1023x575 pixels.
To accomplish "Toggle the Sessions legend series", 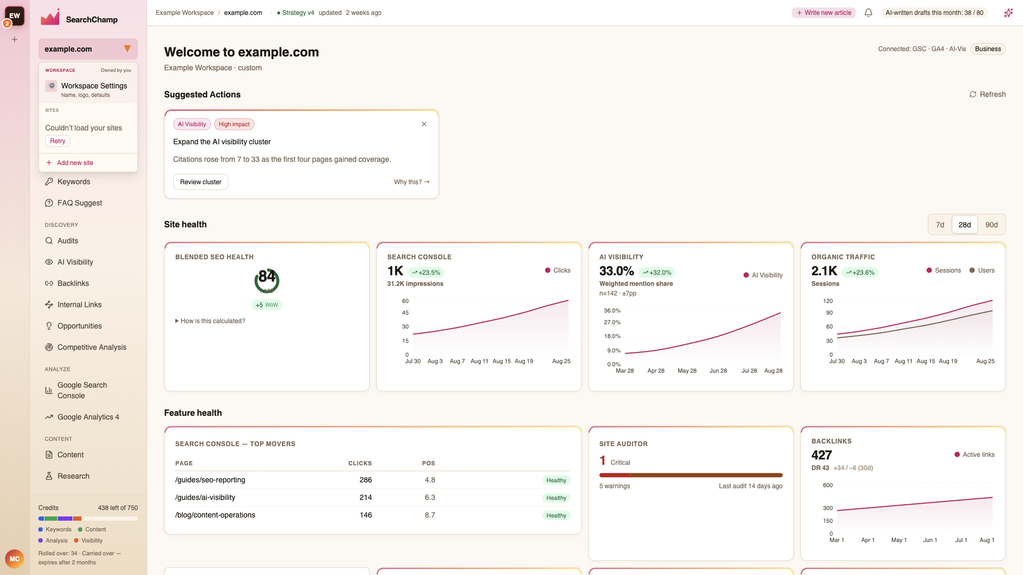I will point(944,270).
